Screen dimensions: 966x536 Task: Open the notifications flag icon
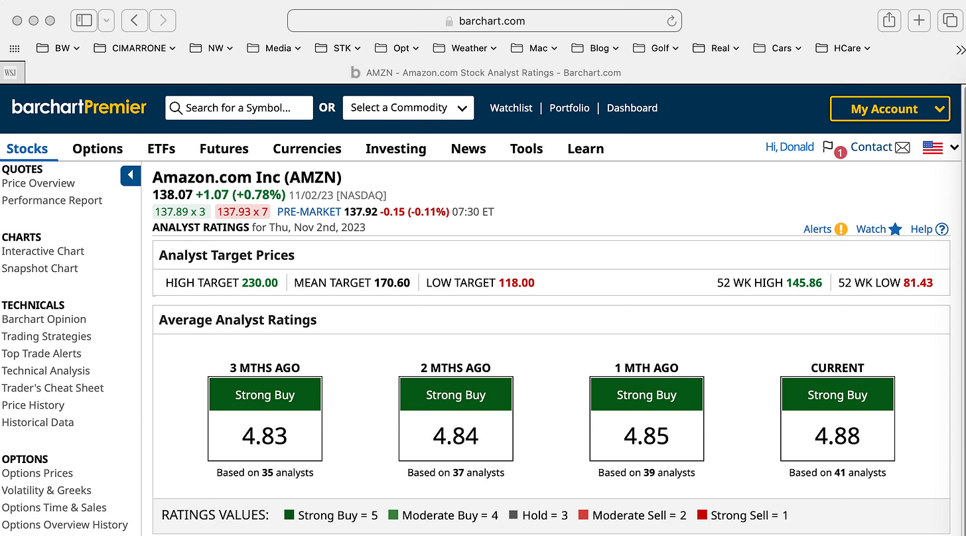(x=827, y=147)
